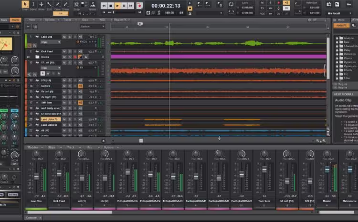
Task: Toggle the Snap to grid button
Action: pos(76,4)
